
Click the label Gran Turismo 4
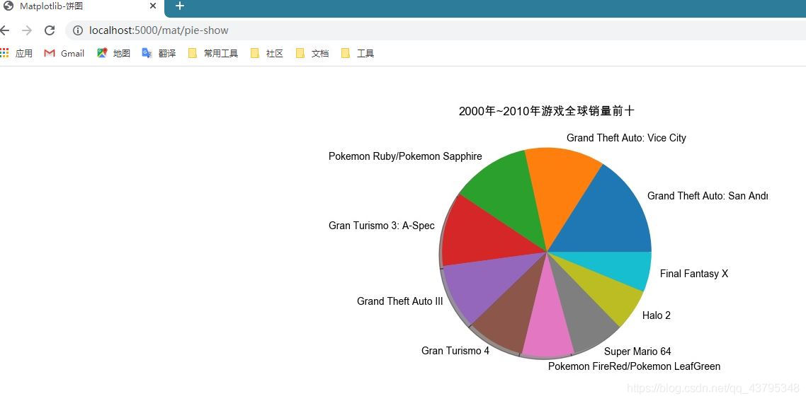[455, 351]
